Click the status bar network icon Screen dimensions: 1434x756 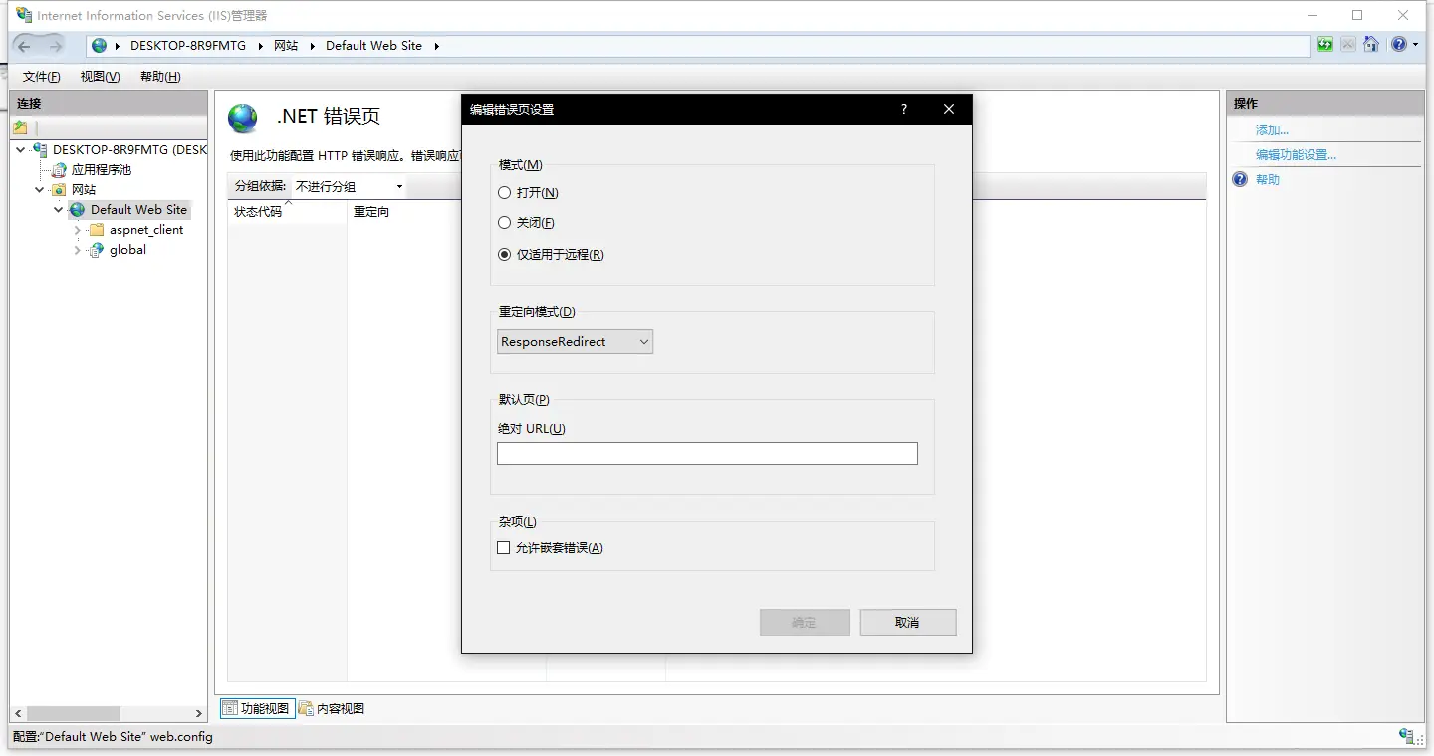(x=1408, y=737)
